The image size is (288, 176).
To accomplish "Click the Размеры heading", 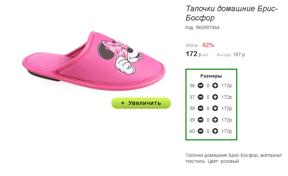I will pos(211,76).
